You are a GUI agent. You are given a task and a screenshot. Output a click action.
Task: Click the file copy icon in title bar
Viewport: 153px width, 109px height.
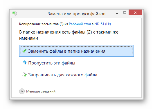coord(15,14)
